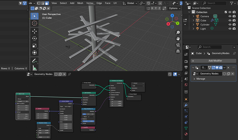
Task: Open the View menu
Action: coord(54,3)
